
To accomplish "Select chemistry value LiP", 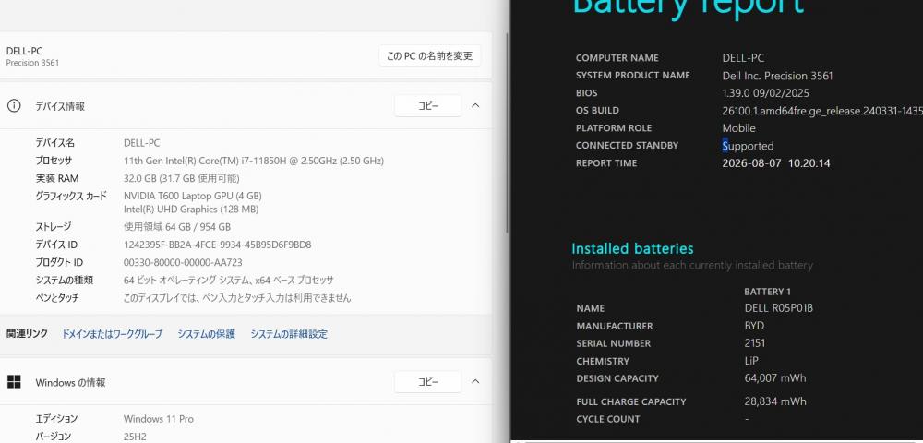I will pyautogui.click(x=751, y=361).
